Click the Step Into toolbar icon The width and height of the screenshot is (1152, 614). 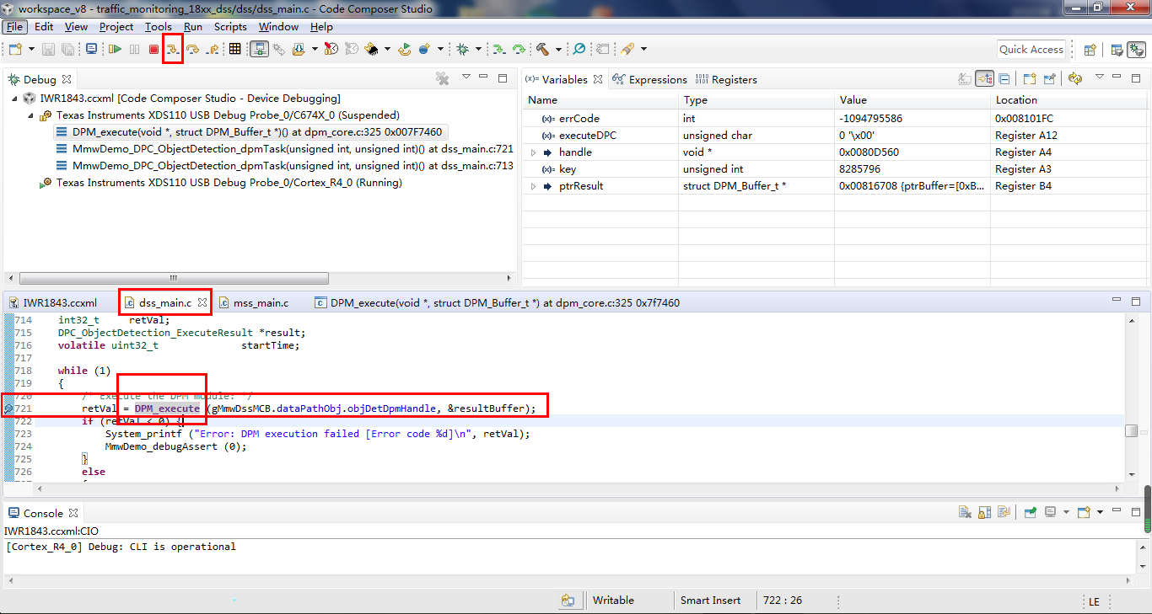click(173, 49)
